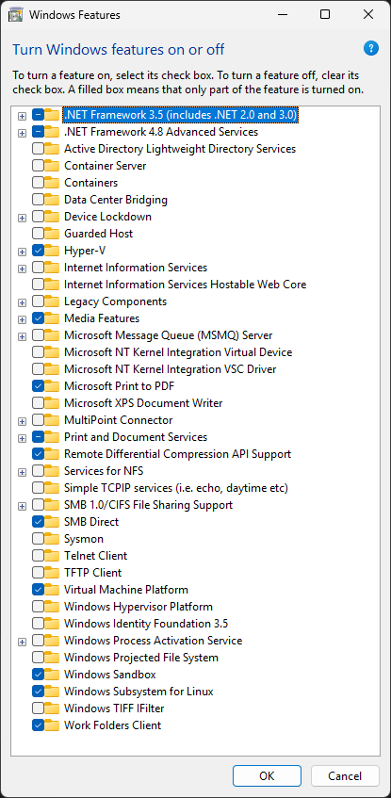Click folder icon beside Virtual Machine Platform
This screenshot has width=391, height=798.
(x=52, y=590)
